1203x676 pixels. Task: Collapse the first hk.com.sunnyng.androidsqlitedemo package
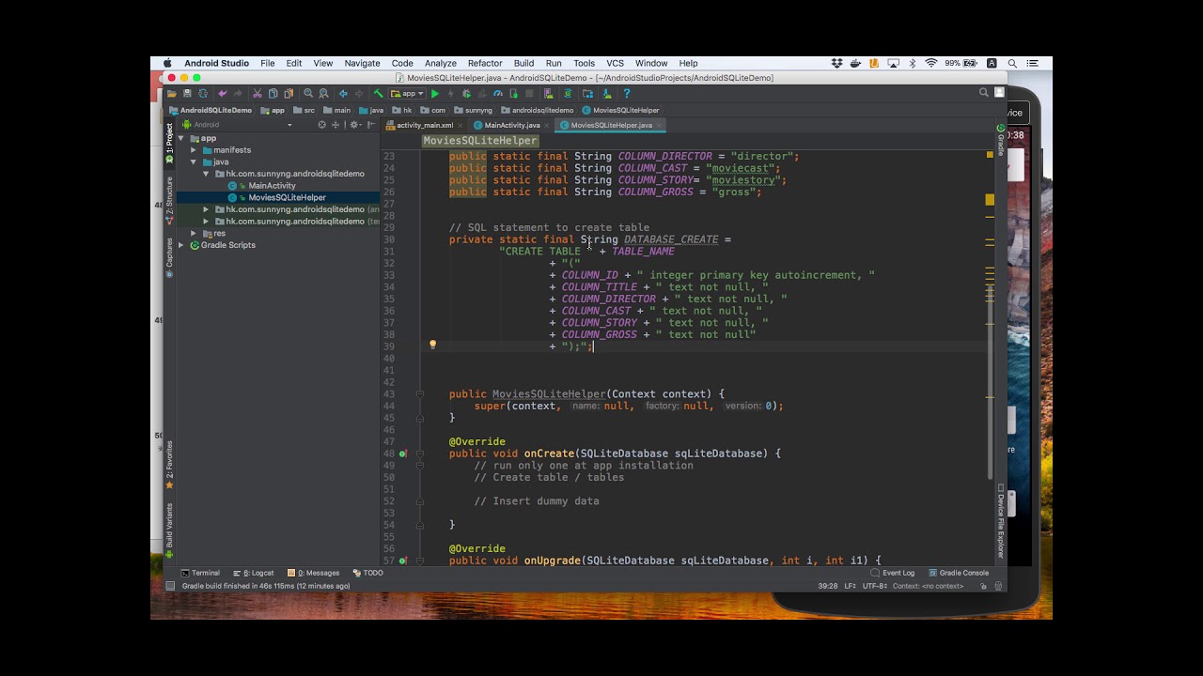coord(206,174)
